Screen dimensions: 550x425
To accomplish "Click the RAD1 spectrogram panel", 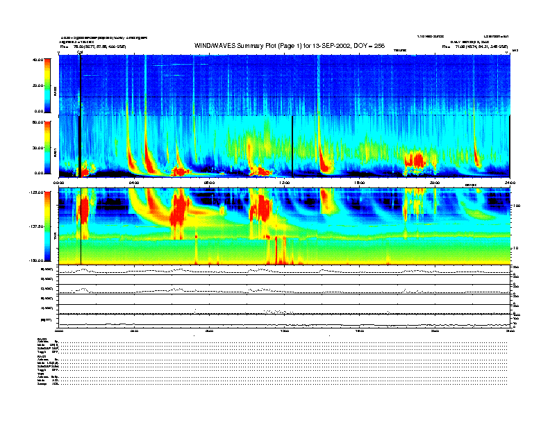I will pos(284,147).
